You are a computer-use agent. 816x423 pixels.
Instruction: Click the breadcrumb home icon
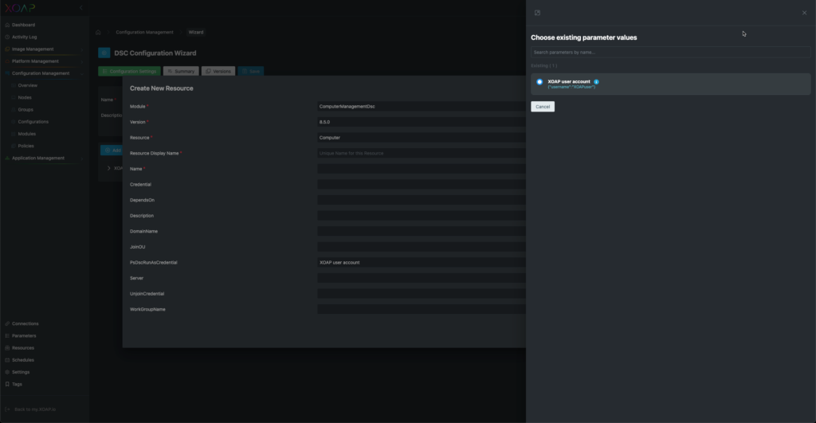pyautogui.click(x=98, y=32)
